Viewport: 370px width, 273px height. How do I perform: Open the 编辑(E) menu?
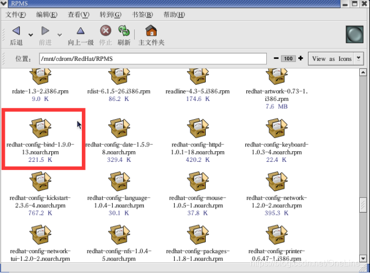tap(47, 14)
